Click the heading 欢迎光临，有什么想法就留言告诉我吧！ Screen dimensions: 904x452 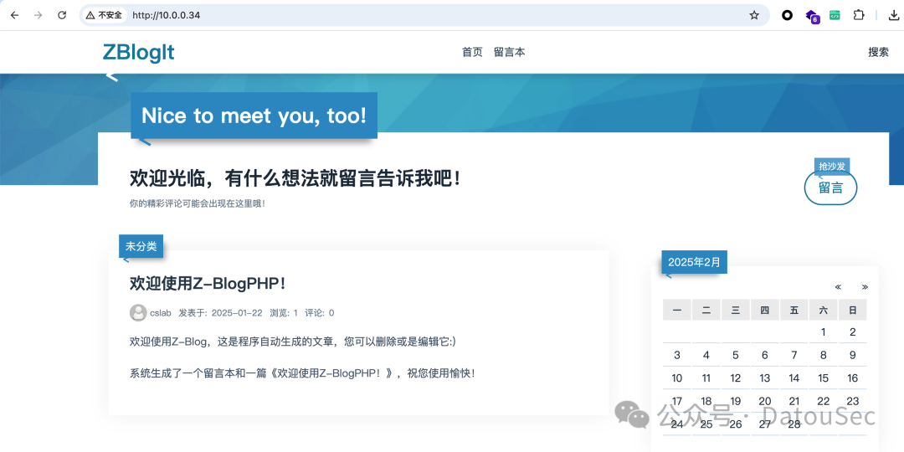[x=295, y=179]
